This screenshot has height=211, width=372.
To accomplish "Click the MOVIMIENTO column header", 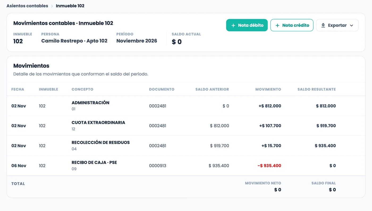I will click(x=268, y=89).
